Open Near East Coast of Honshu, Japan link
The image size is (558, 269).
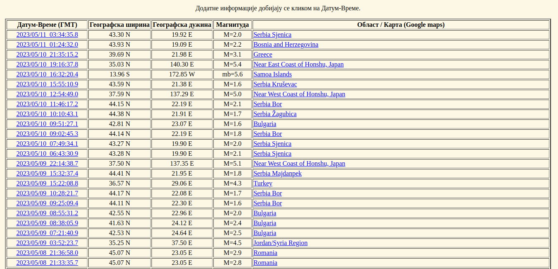[x=298, y=64]
